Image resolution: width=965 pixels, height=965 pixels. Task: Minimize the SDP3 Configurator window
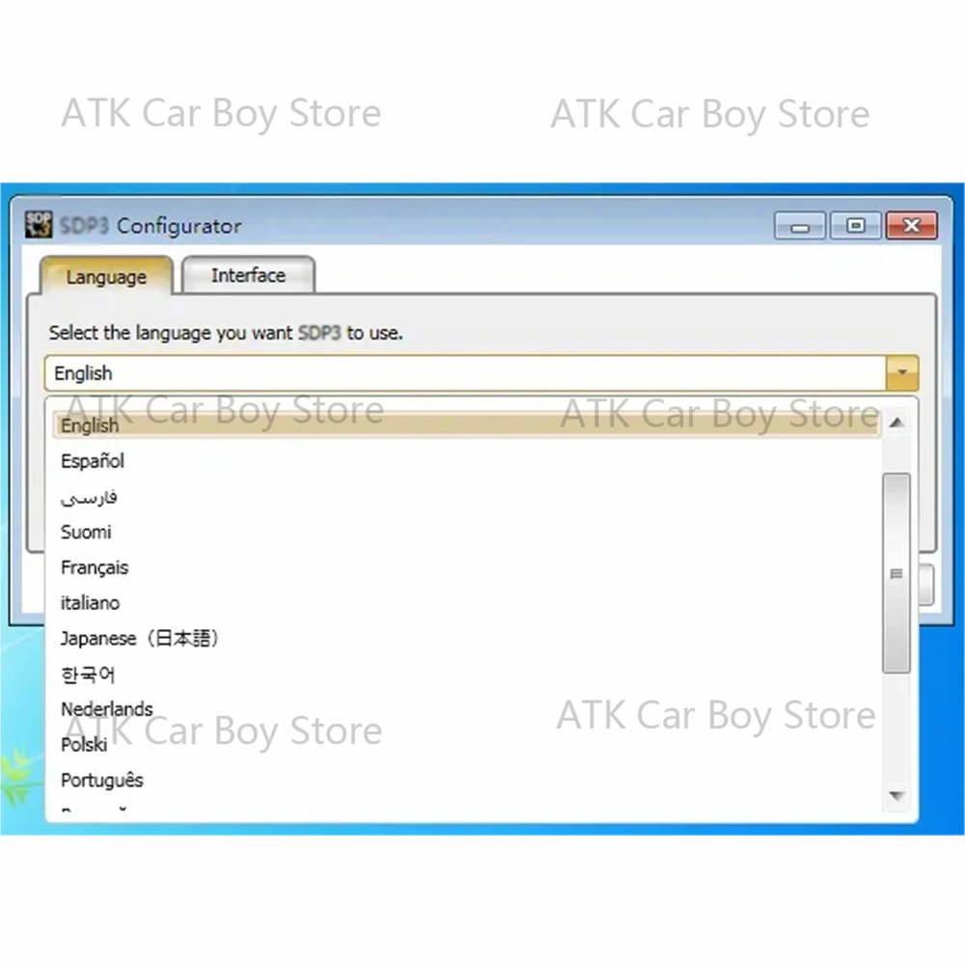[x=800, y=227]
